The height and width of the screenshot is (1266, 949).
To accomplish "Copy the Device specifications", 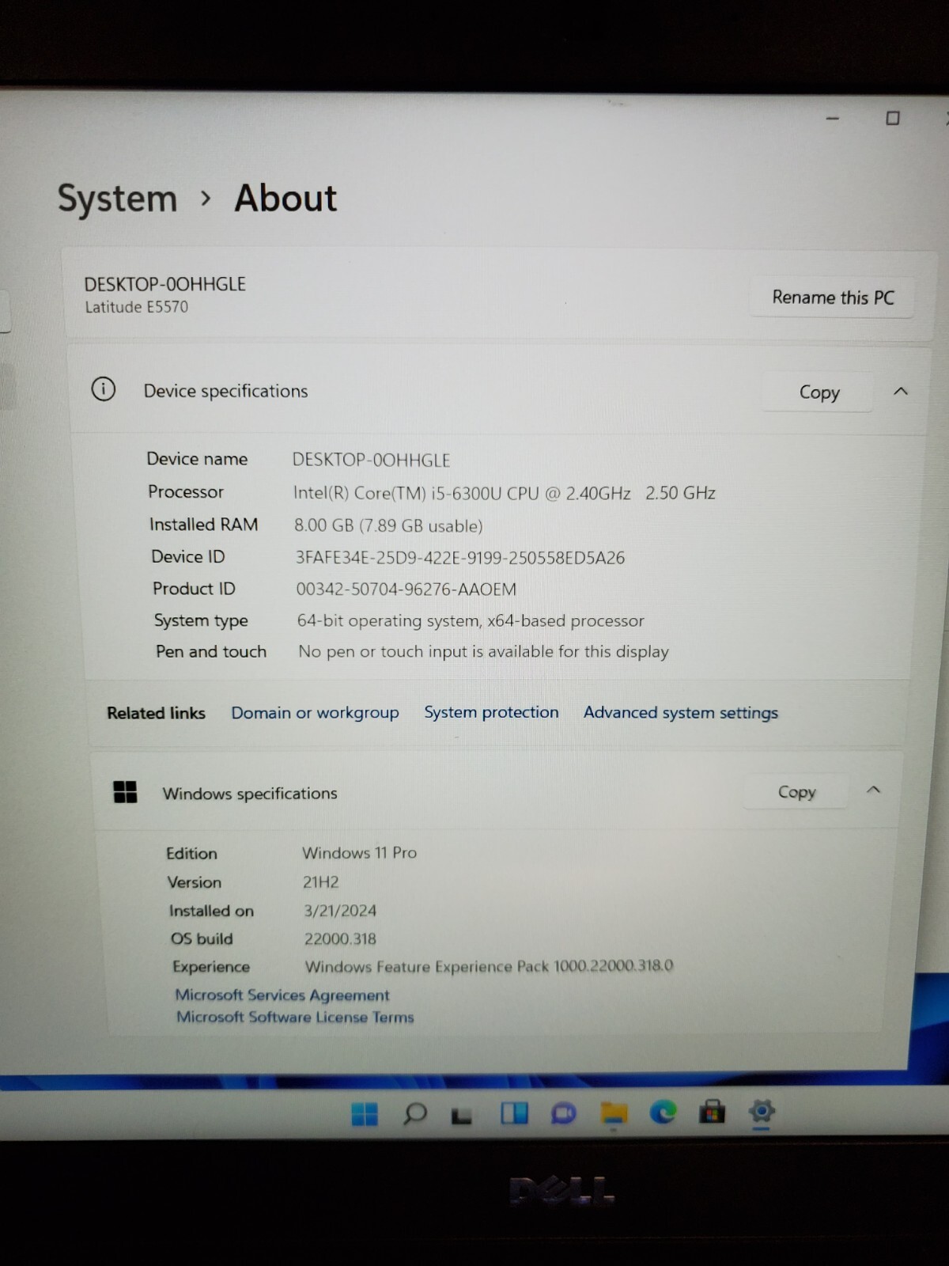I will point(819,392).
